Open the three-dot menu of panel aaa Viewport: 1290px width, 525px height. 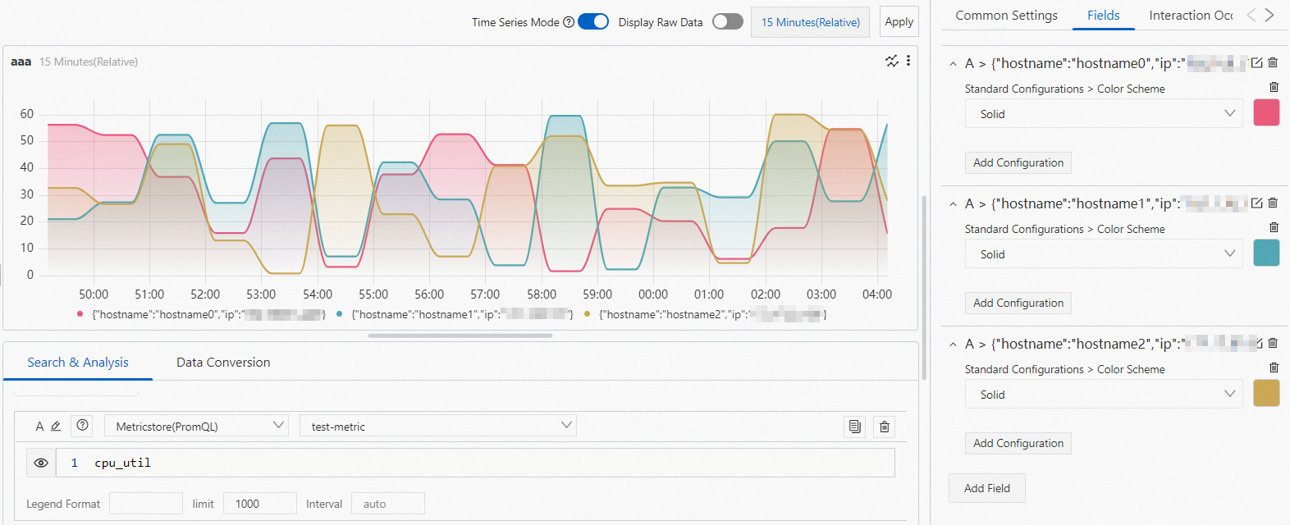[908, 61]
